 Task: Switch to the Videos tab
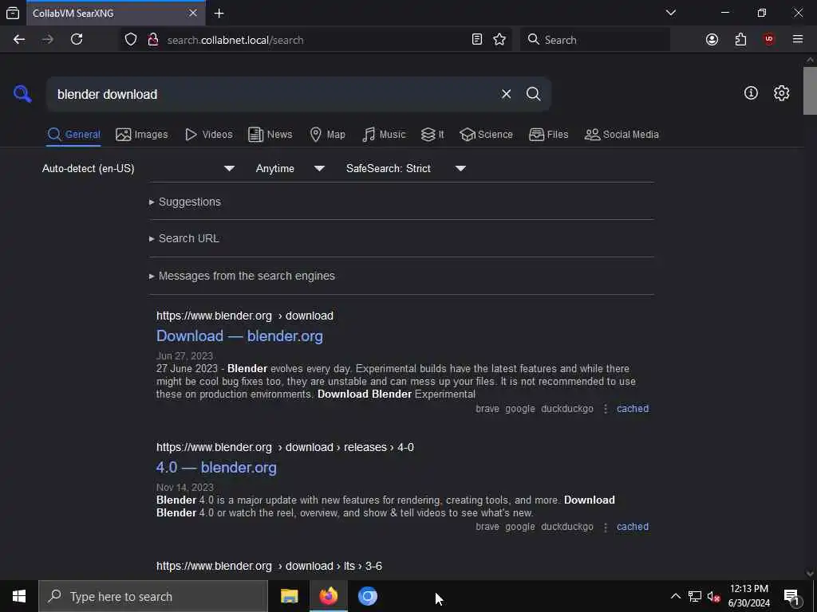click(209, 135)
